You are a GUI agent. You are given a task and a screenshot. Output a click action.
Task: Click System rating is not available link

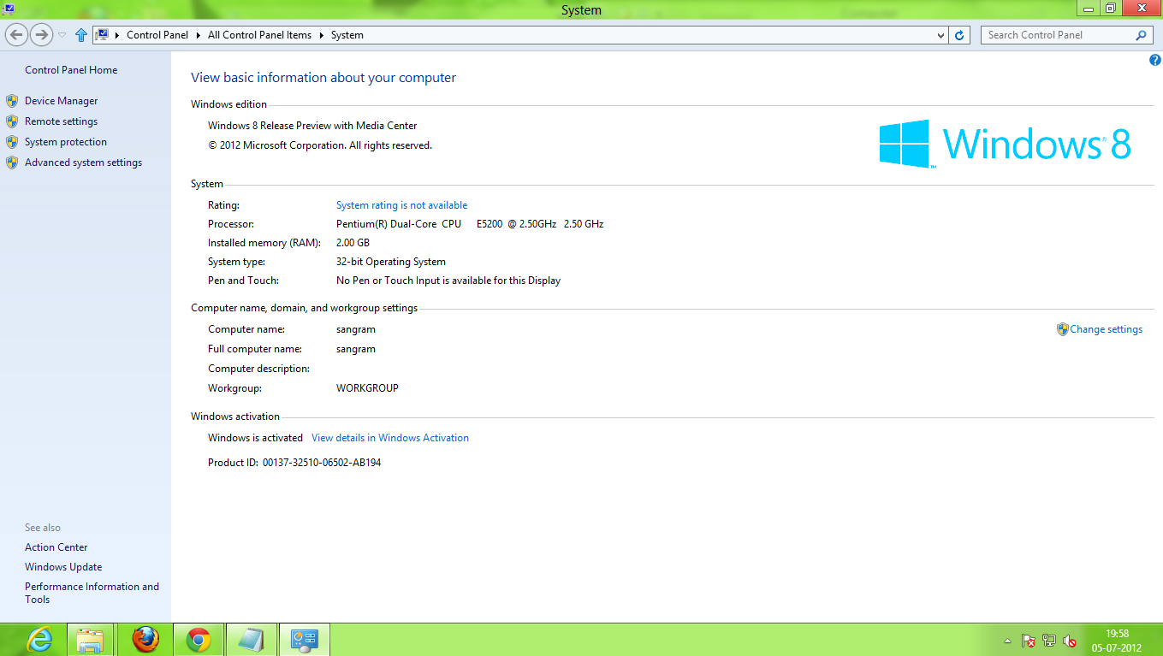[401, 204]
